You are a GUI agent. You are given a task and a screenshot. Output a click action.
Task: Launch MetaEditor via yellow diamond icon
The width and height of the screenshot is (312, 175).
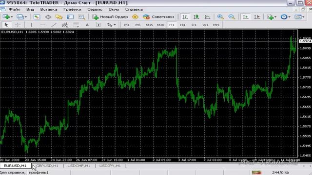pos(135,17)
